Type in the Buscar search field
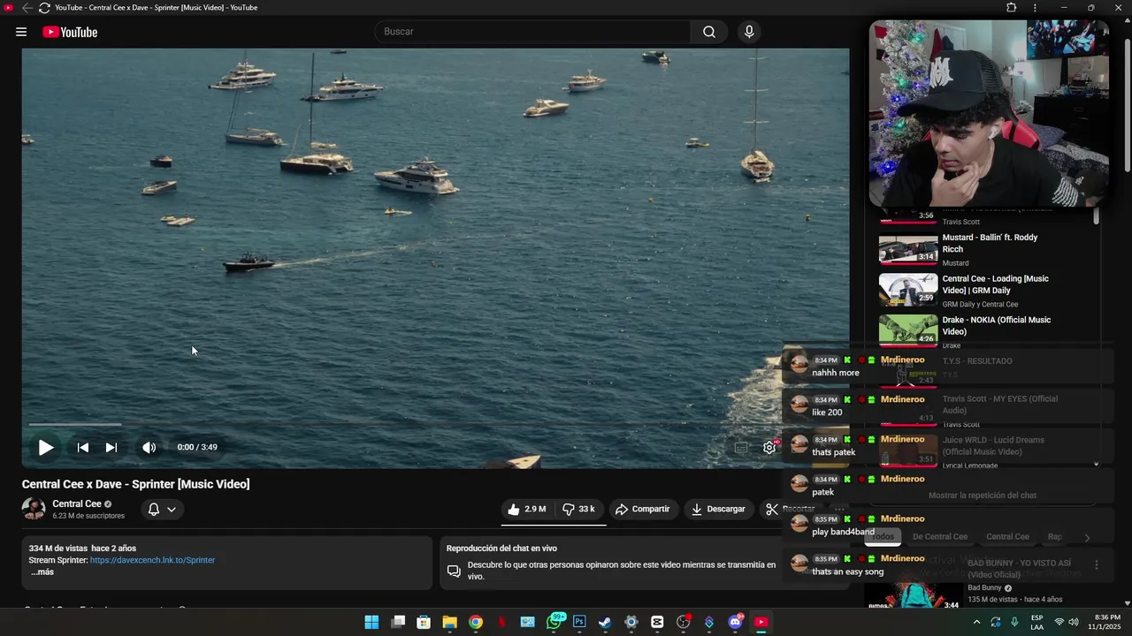The height and width of the screenshot is (636, 1132). point(532,32)
